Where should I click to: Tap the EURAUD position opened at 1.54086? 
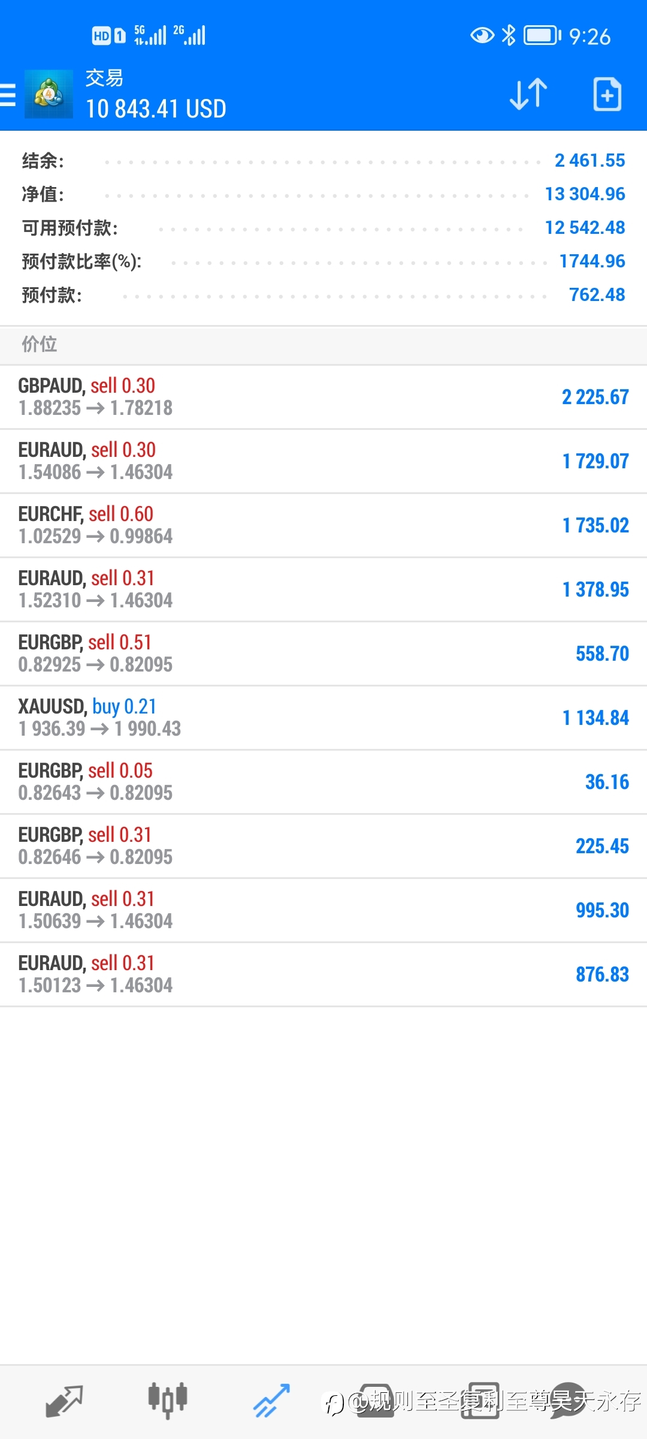[x=323, y=461]
